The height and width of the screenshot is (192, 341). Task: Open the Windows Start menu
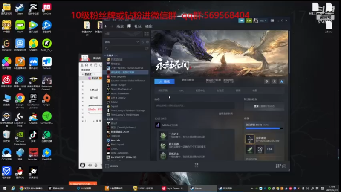coord(4,189)
